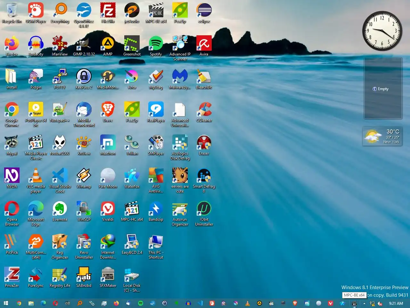Open the network status tray icon
The width and height of the screenshot is (410, 308).
(372, 304)
